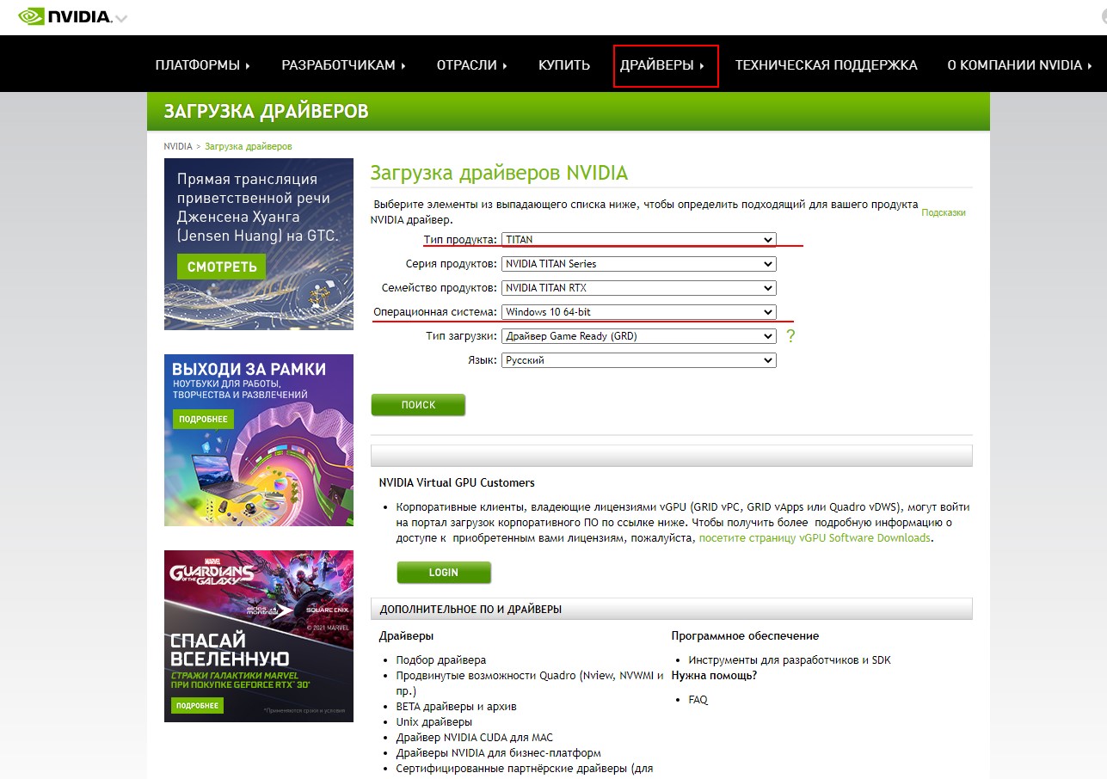Open the ДРАЙВЕРЫ menu

pos(661,65)
